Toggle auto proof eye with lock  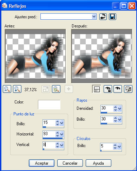tap(108, 89)
